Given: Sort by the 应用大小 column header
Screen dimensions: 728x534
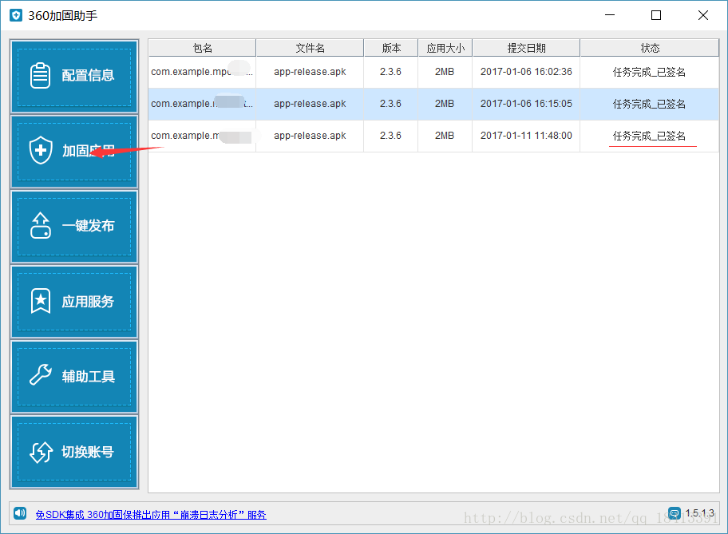Looking at the screenshot, I should pyautogui.click(x=445, y=48).
